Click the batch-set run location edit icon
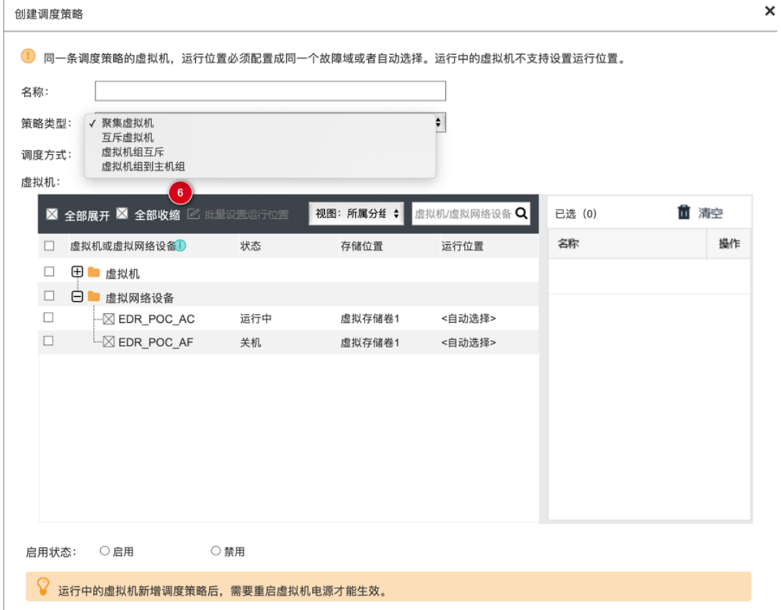The width and height of the screenshot is (781, 610). point(193,214)
